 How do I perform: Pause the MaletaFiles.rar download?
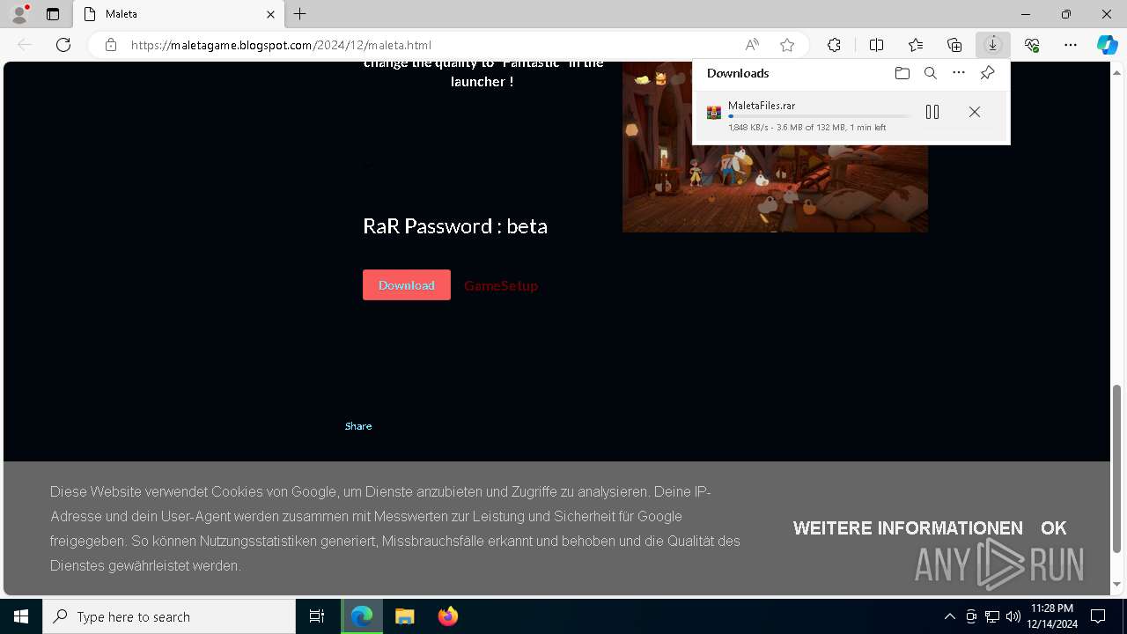tap(932, 112)
